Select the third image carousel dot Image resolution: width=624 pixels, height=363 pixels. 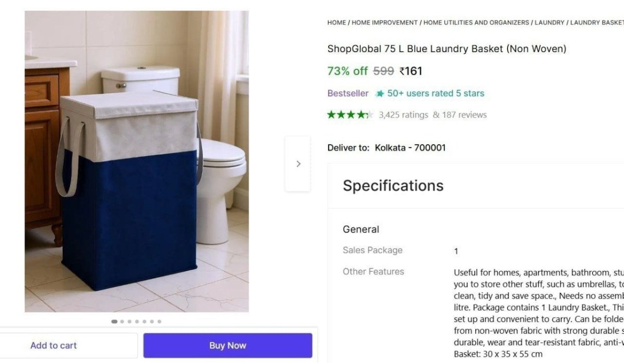coord(129,321)
